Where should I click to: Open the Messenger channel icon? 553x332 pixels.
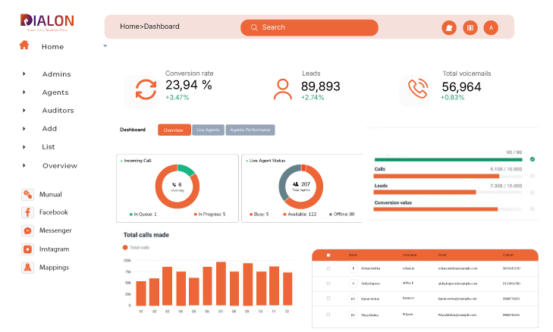(27, 230)
